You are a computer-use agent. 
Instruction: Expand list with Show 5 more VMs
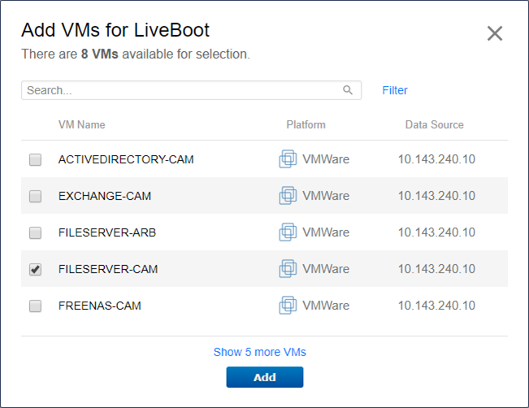pyautogui.click(x=259, y=352)
